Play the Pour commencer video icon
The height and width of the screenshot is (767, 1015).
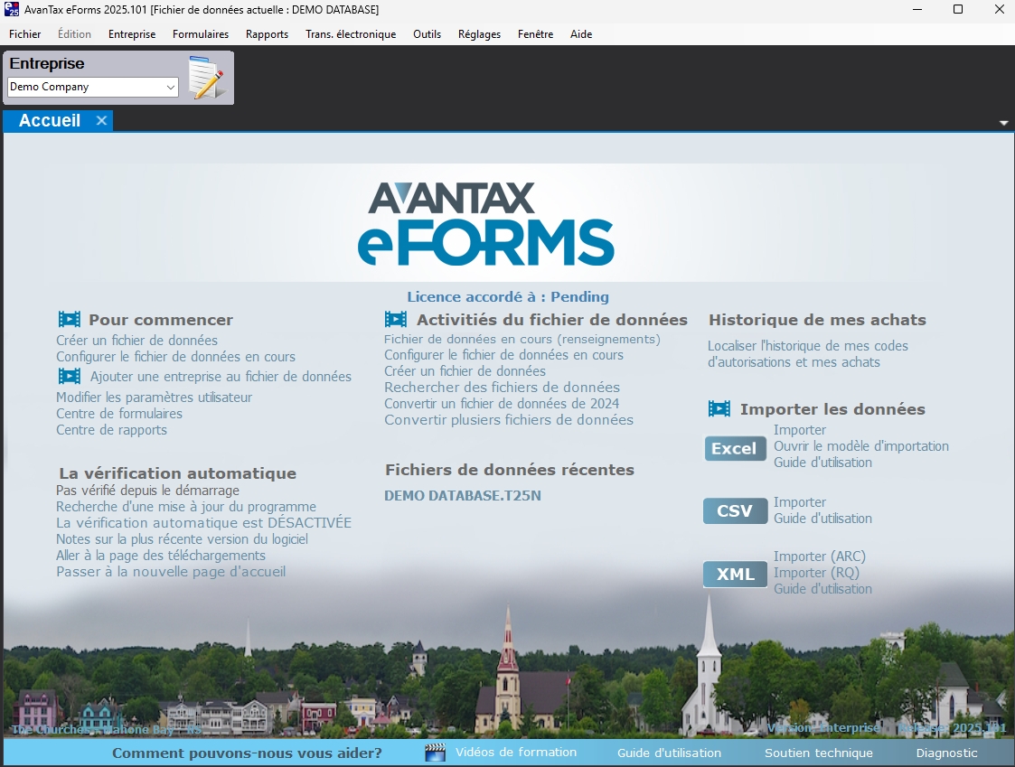(x=70, y=319)
